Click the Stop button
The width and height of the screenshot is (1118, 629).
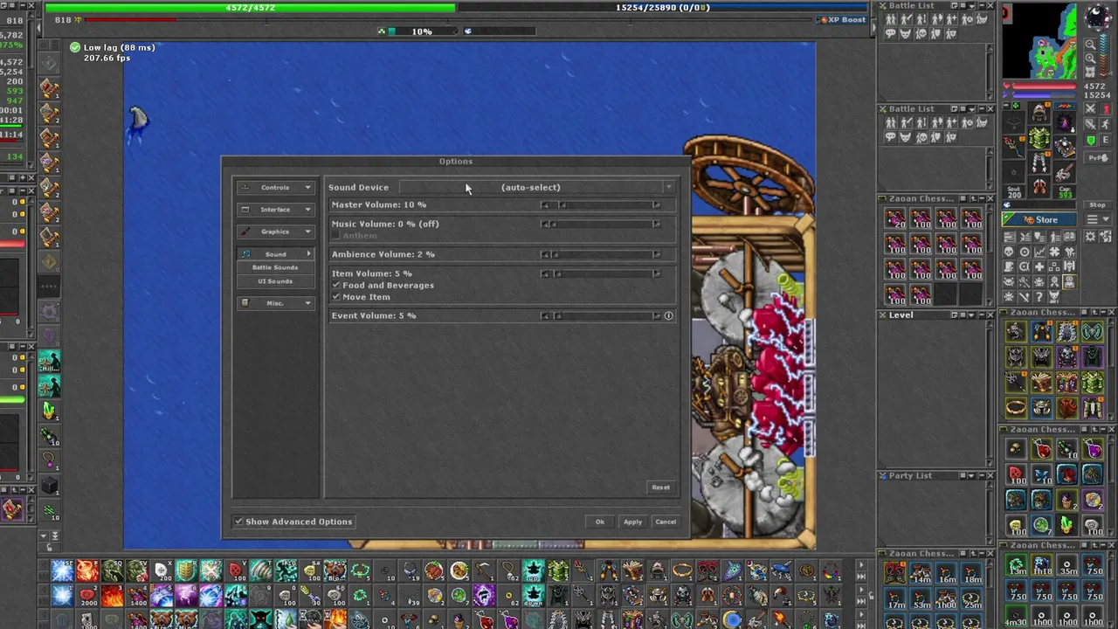pyautogui.click(x=1097, y=204)
